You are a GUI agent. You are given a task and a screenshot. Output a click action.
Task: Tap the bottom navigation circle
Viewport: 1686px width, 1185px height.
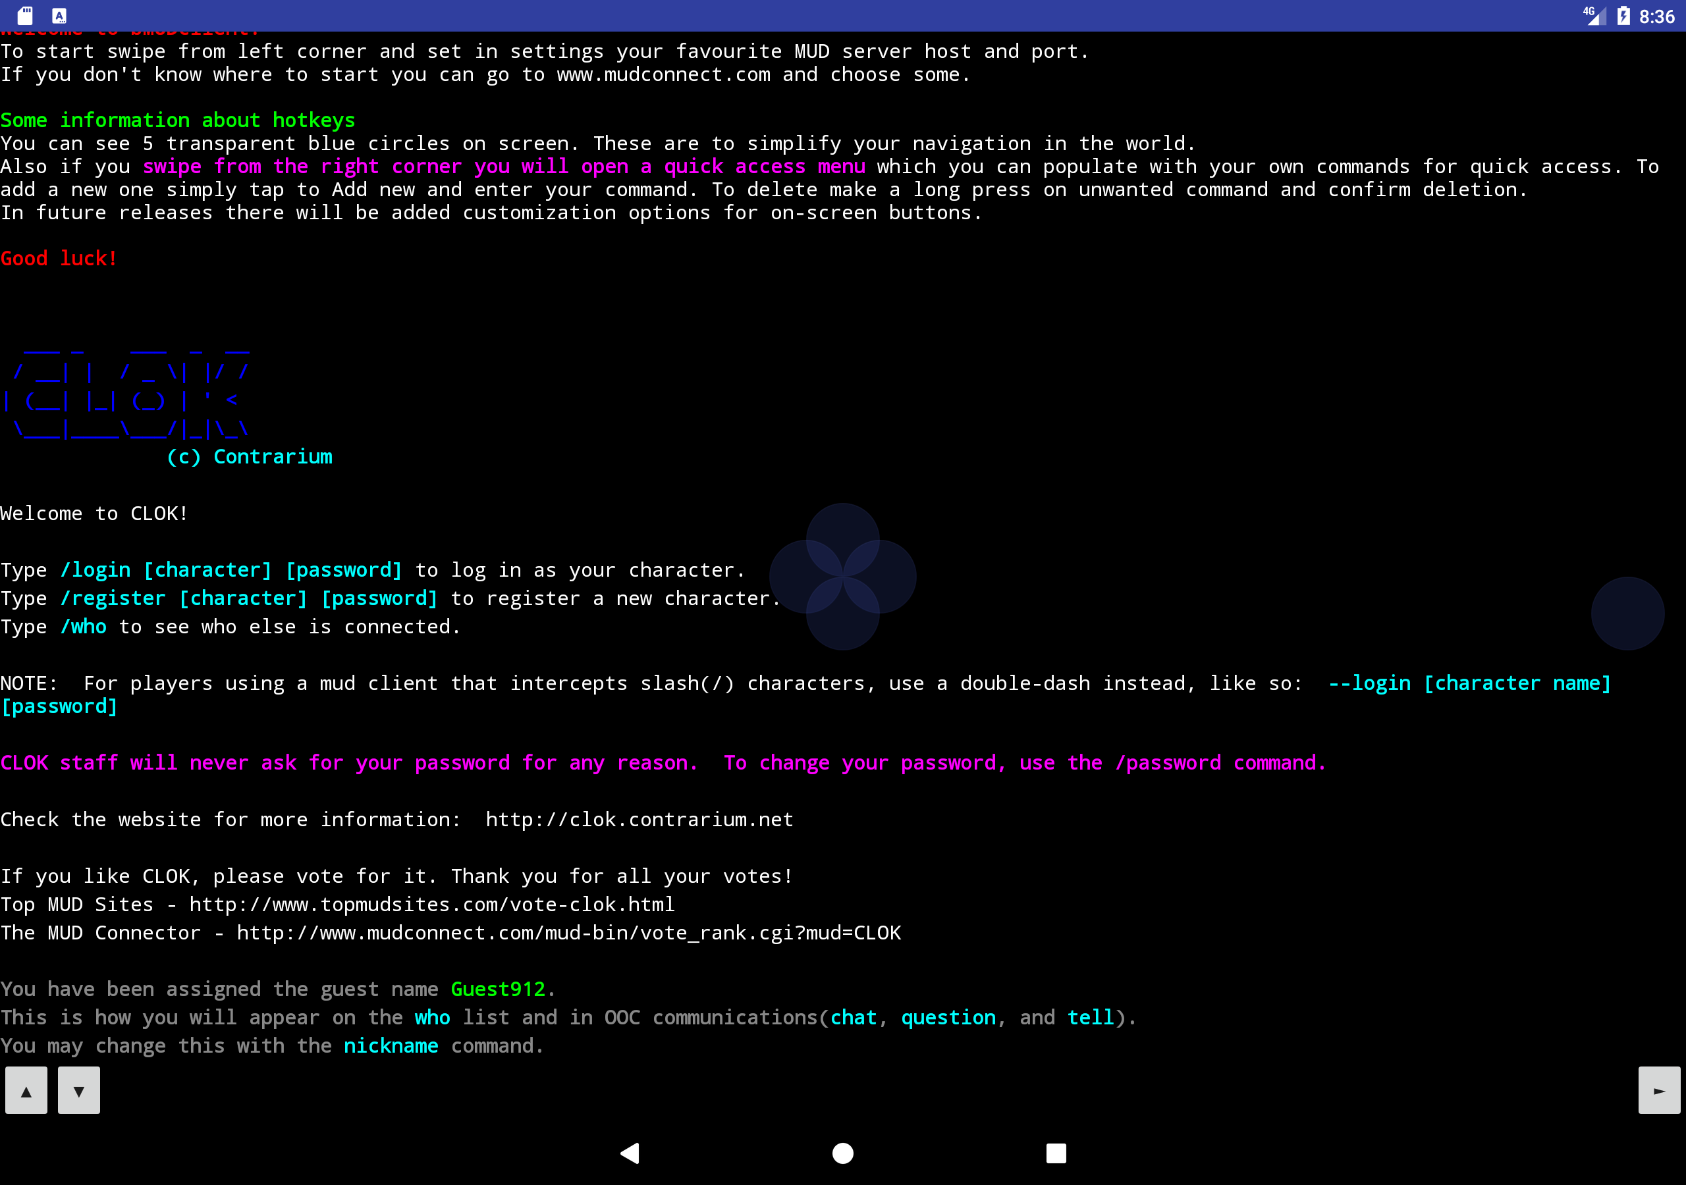point(843,613)
